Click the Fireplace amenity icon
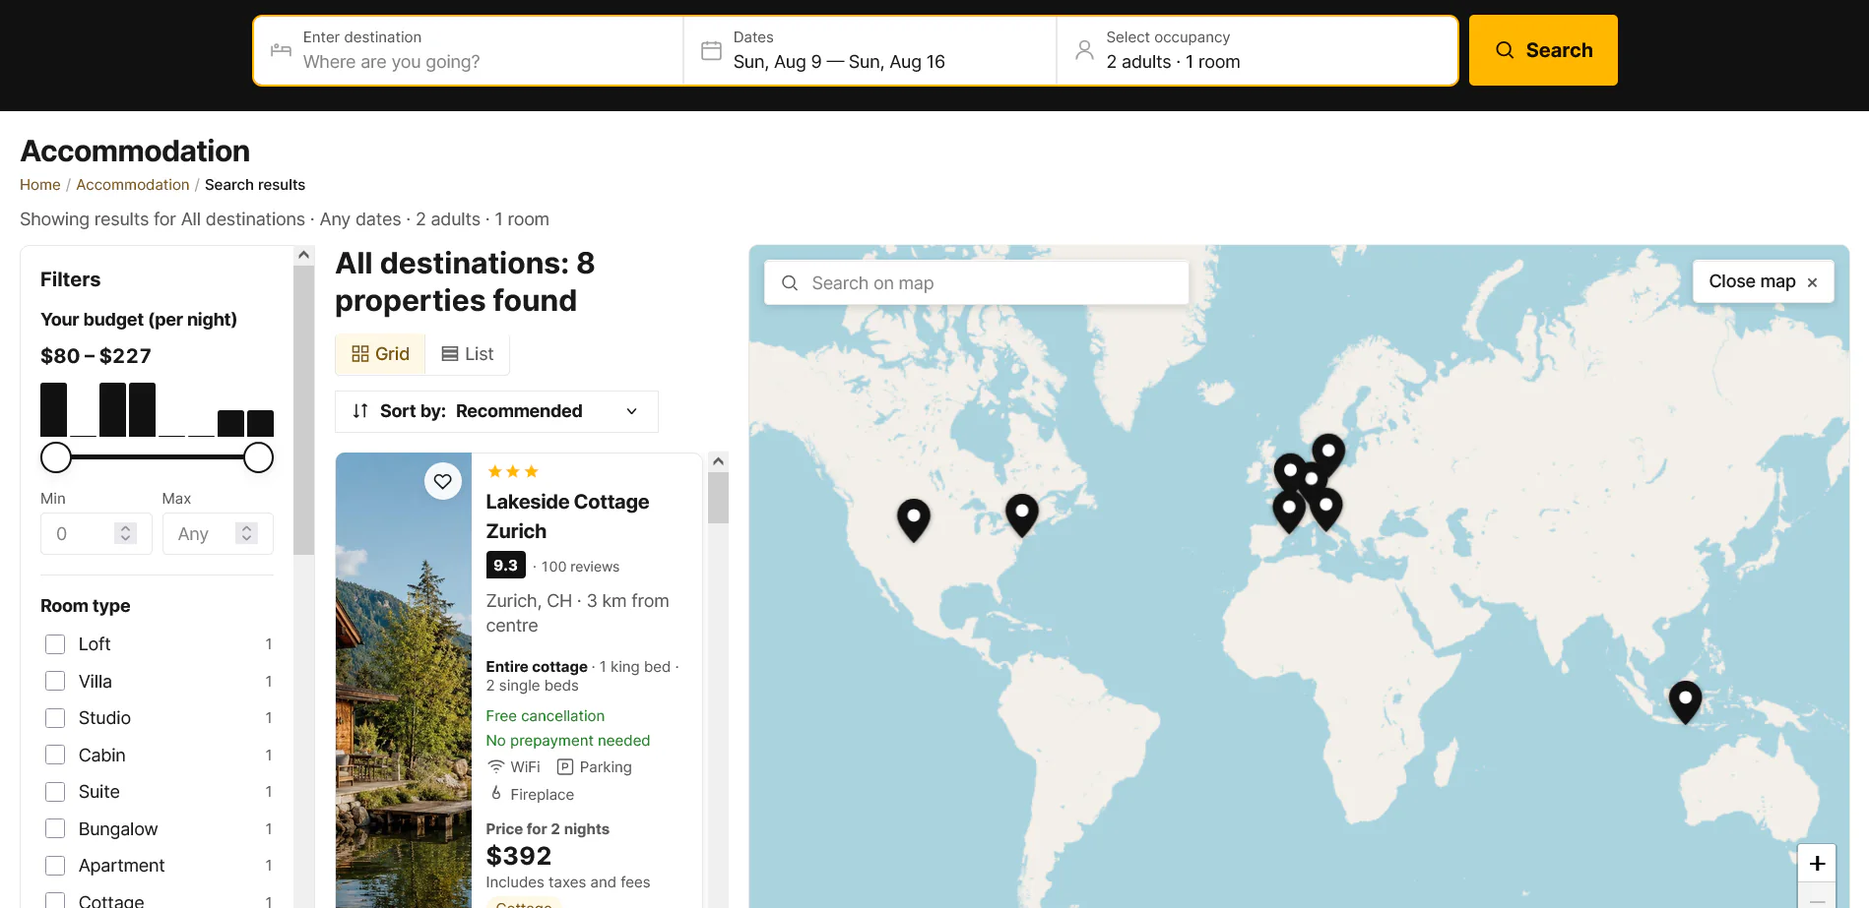 click(x=496, y=794)
